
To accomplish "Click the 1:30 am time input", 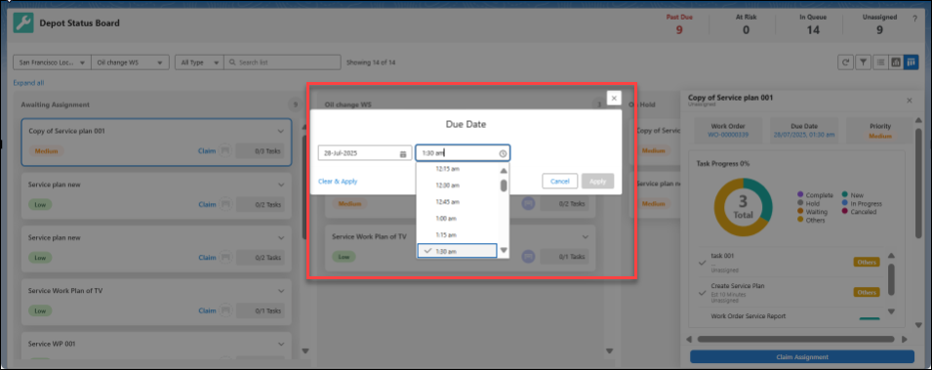I will tap(463, 153).
